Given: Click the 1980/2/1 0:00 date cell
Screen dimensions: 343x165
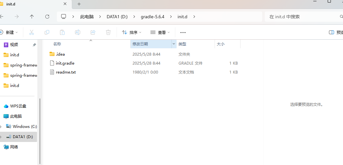Looking at the screenshot, I should point(145,72).
